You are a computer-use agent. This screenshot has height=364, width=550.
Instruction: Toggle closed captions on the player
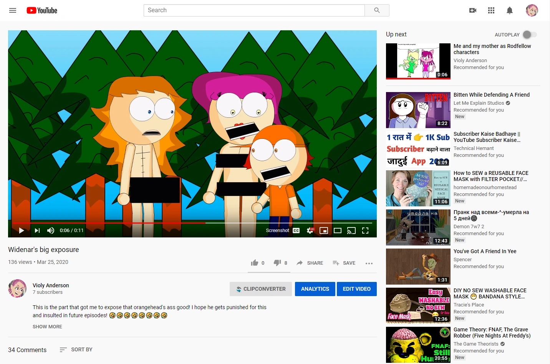[x=296, y=231]
